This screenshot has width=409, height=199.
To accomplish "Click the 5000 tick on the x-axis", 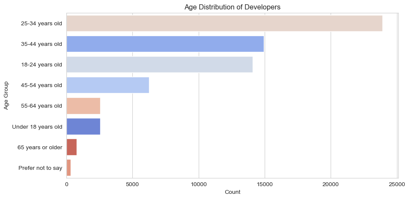I will click(132, 184).
